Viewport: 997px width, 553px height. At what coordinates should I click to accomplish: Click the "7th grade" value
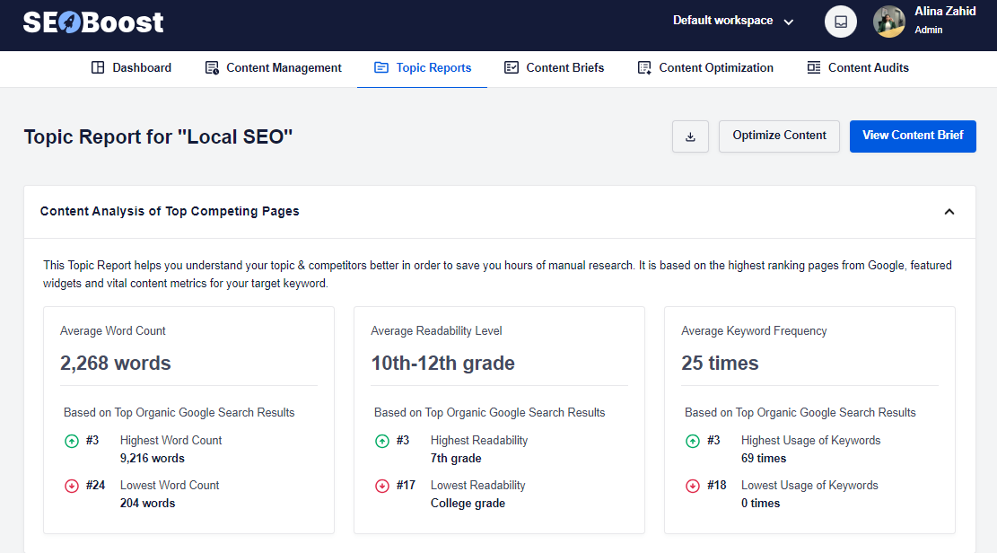456,458
